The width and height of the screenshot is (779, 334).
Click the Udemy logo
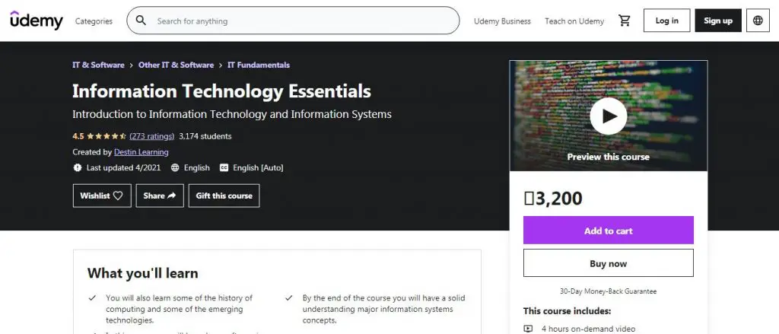(x=37, y=21)
